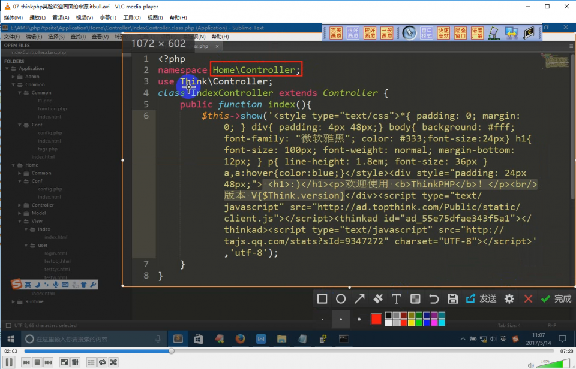Jump to previous media in VLC
The height and width of the screenshot is (369, 576).
[x=26, y=362]
